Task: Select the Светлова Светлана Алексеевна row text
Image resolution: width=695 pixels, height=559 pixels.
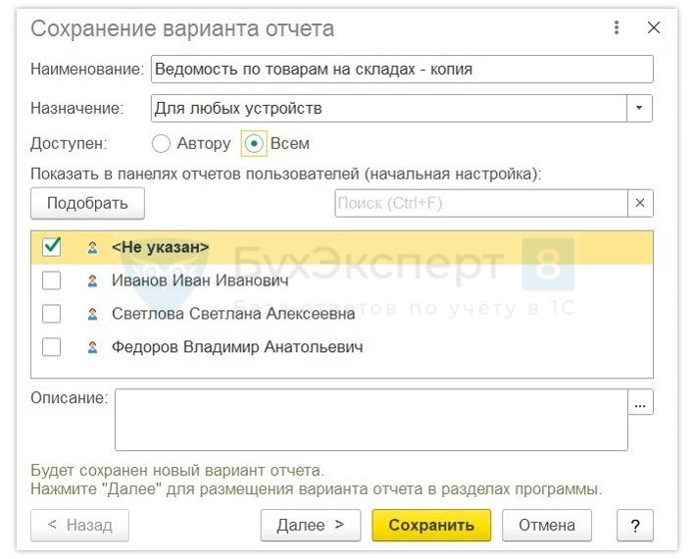Action: click(233, 314)
